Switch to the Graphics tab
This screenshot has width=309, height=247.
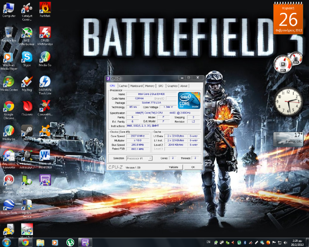(x=173, y=86)
